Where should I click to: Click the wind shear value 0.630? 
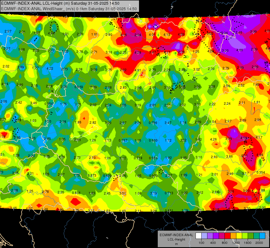coord(153,141)
